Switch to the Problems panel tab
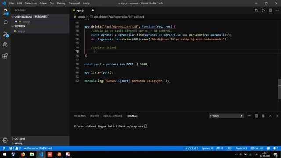The image size is (281, 158). pos(79,116)
